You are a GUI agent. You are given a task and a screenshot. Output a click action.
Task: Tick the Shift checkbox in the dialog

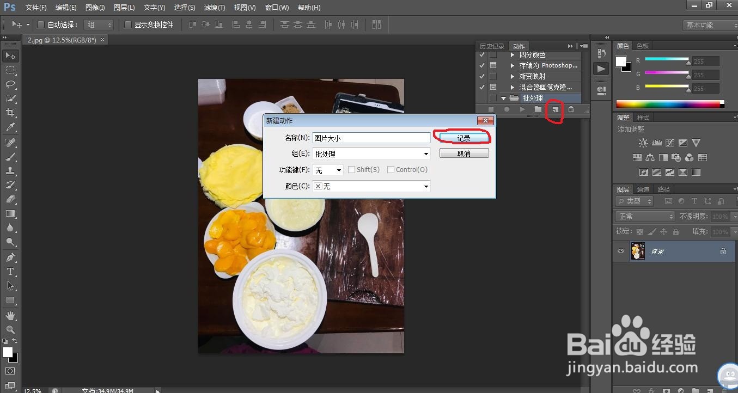coord(351,170)
